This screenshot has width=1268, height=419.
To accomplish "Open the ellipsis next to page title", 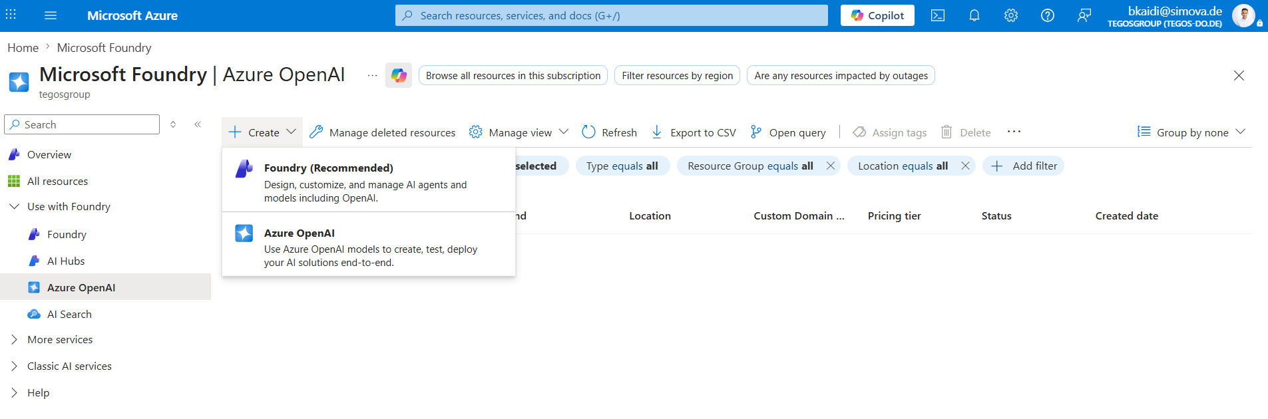I will click(x=372, y=76).
